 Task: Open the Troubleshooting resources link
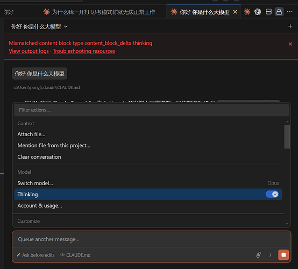tap(84, 51)
